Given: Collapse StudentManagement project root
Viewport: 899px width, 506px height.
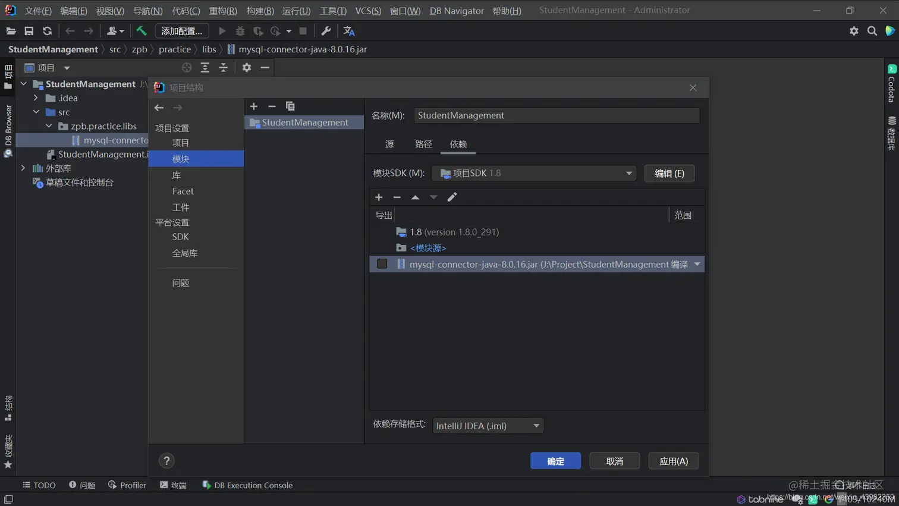Looking at the screenshot, I should 23,84.
